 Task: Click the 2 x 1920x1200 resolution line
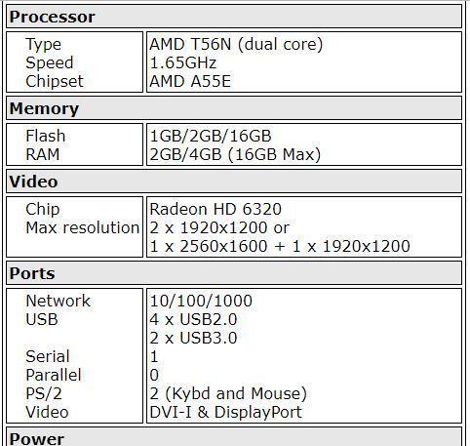click(219, 227)
